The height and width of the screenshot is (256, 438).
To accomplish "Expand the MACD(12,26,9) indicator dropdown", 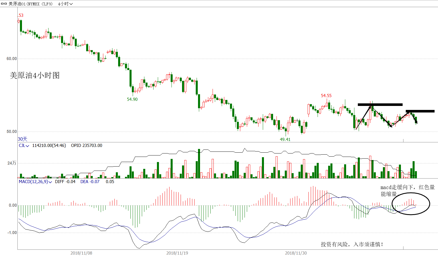I will pyautogui.click(x=35, y=182).
